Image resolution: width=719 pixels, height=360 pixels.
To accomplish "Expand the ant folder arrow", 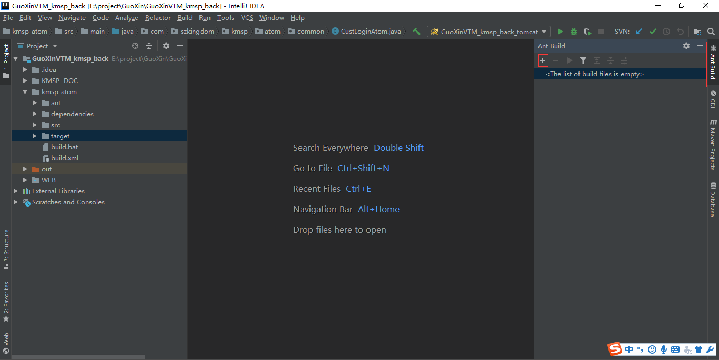I will [x=35, y=102].
